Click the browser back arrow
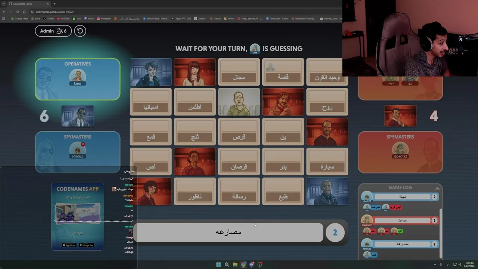This screenshot has height=269, width=478. coord(4,12)
